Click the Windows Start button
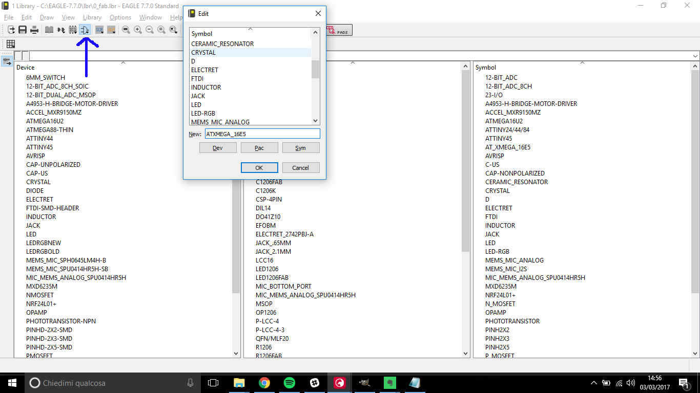The image size is (700, 393). tap(12, 383)
